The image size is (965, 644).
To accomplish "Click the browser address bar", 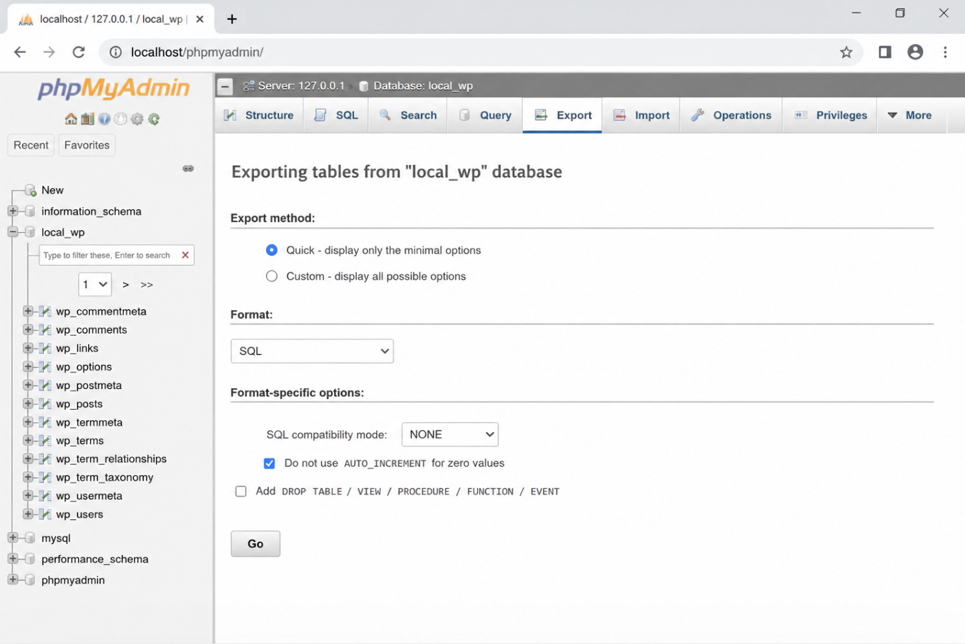I will click(480, 52).
